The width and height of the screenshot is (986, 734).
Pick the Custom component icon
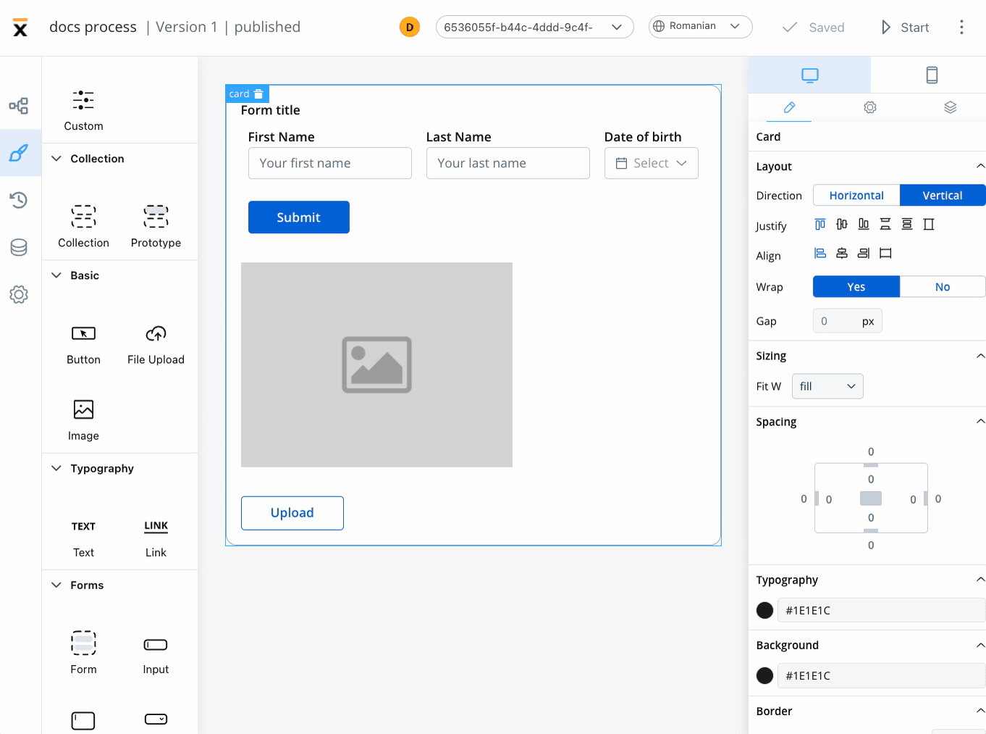(83, 100)
